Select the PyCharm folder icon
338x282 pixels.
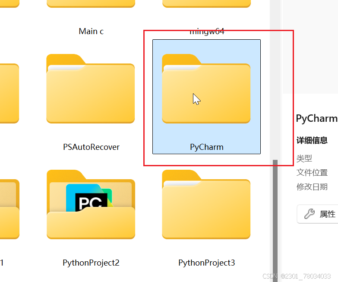point(206,89)
